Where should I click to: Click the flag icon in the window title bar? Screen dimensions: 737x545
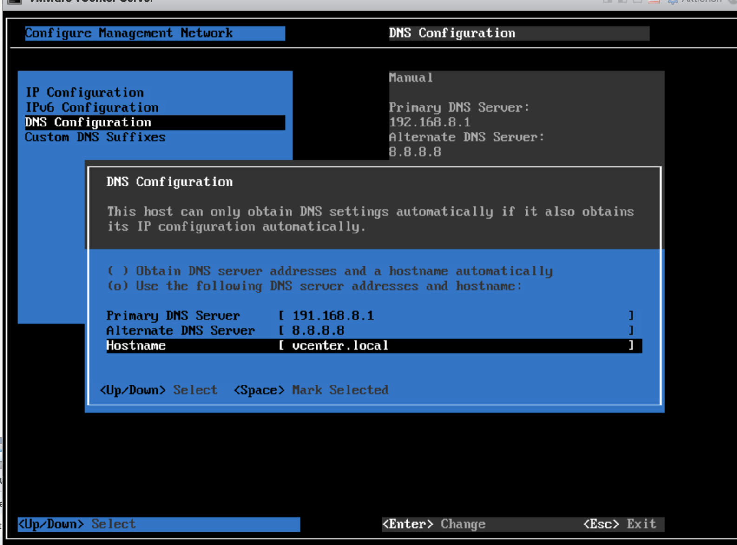click(654, 1)
